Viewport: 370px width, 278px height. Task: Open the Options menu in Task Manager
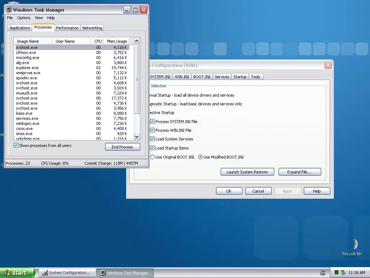[23, 18]
